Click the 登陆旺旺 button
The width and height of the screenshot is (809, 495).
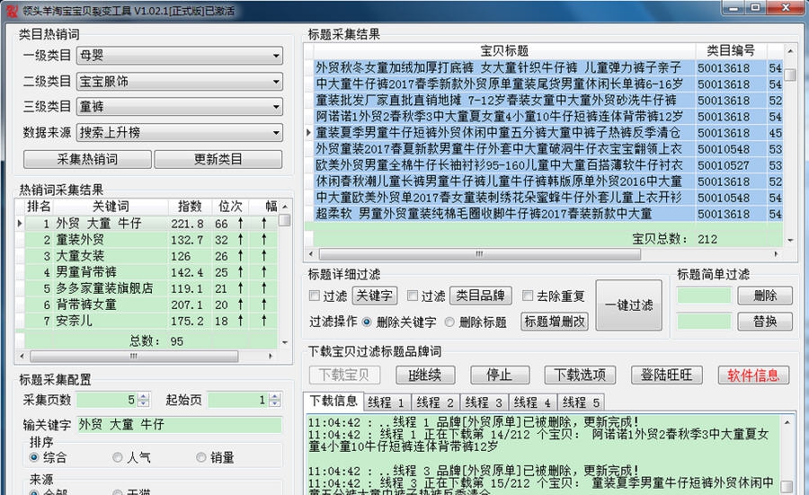click(x=667, y=375)
